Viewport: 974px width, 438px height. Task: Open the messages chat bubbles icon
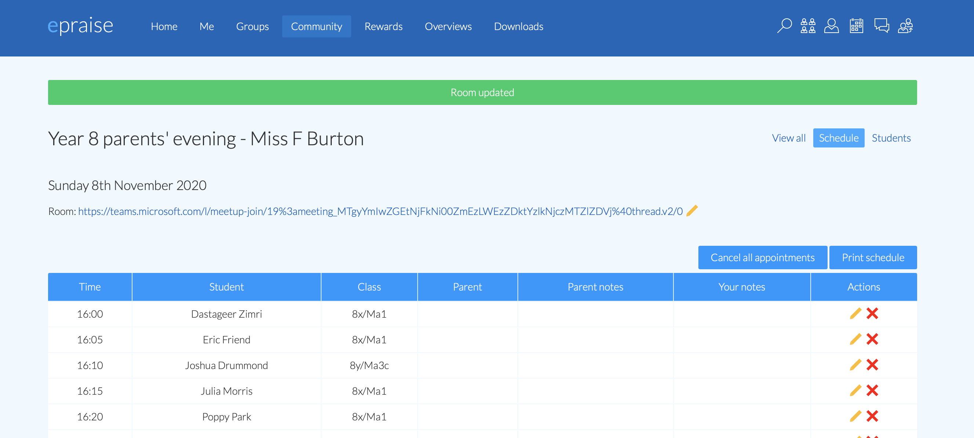click(x=882, y=26)
